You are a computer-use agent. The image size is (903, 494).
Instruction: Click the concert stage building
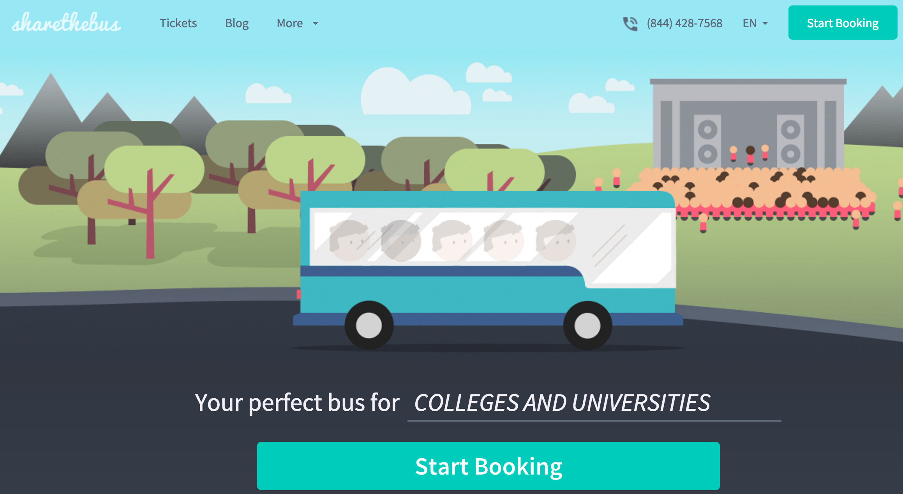point(748,124)
